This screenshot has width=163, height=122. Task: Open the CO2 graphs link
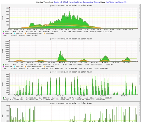(125, 2)
